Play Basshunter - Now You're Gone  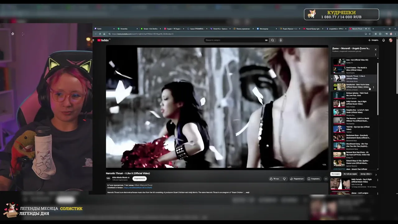(354, 87)
